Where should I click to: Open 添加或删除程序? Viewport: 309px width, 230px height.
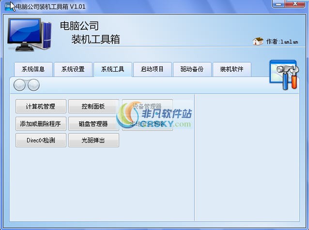tap(41, 124)
